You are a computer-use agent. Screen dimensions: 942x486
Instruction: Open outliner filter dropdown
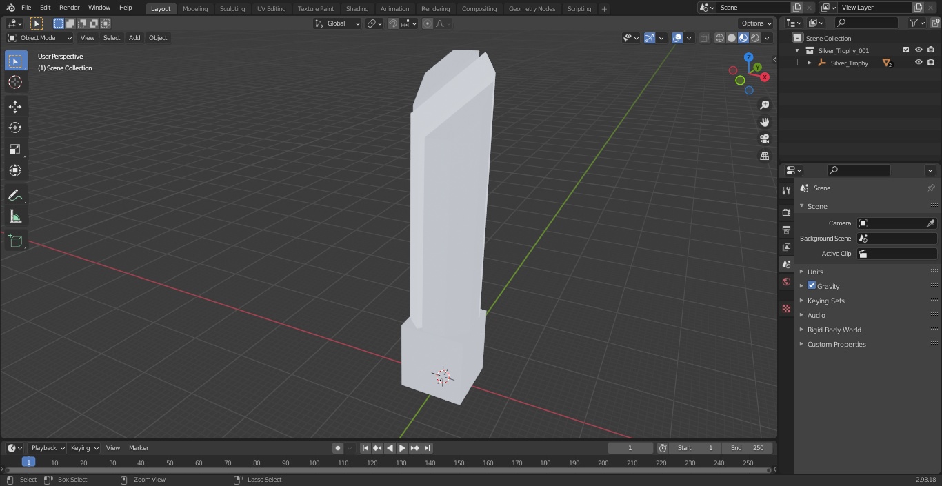[x=916, y=23]
